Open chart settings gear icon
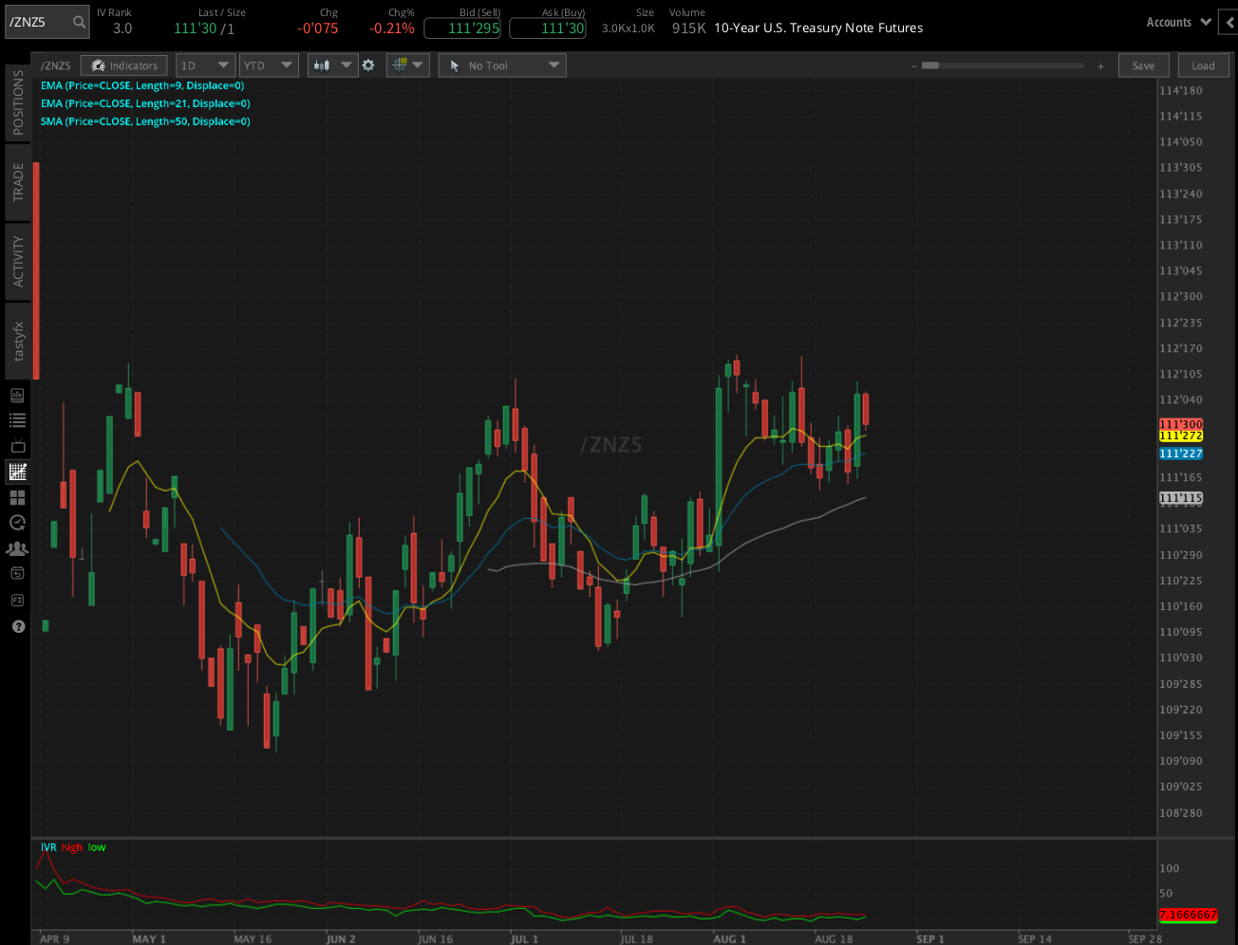 [x=368, y=65]
